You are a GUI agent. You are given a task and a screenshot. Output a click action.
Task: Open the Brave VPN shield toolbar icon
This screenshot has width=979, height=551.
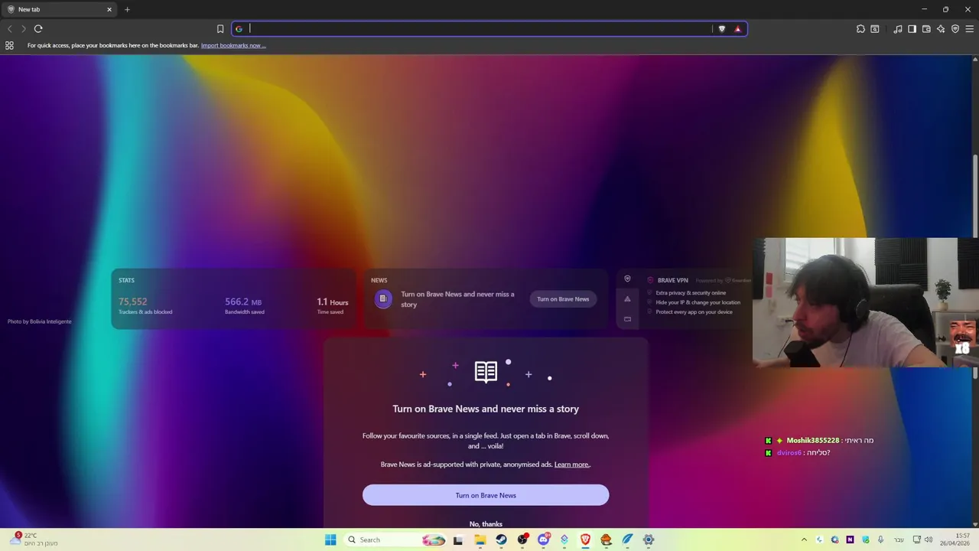(x=955, y=29)
